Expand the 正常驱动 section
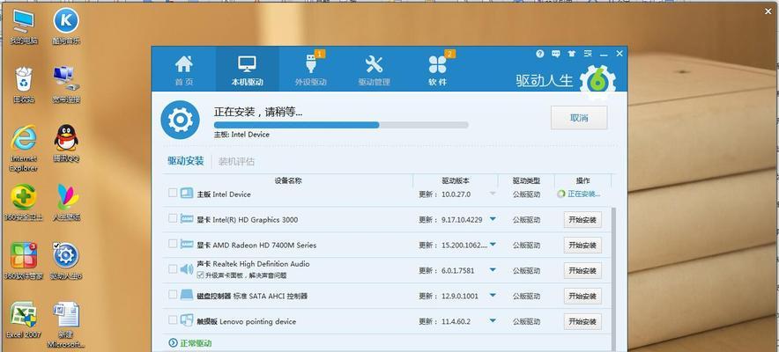 pyautogui.click(x=190, y=343)
